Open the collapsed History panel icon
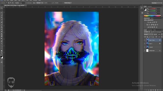163x91 pixels. pyautogui.click(x=142, y=8)
